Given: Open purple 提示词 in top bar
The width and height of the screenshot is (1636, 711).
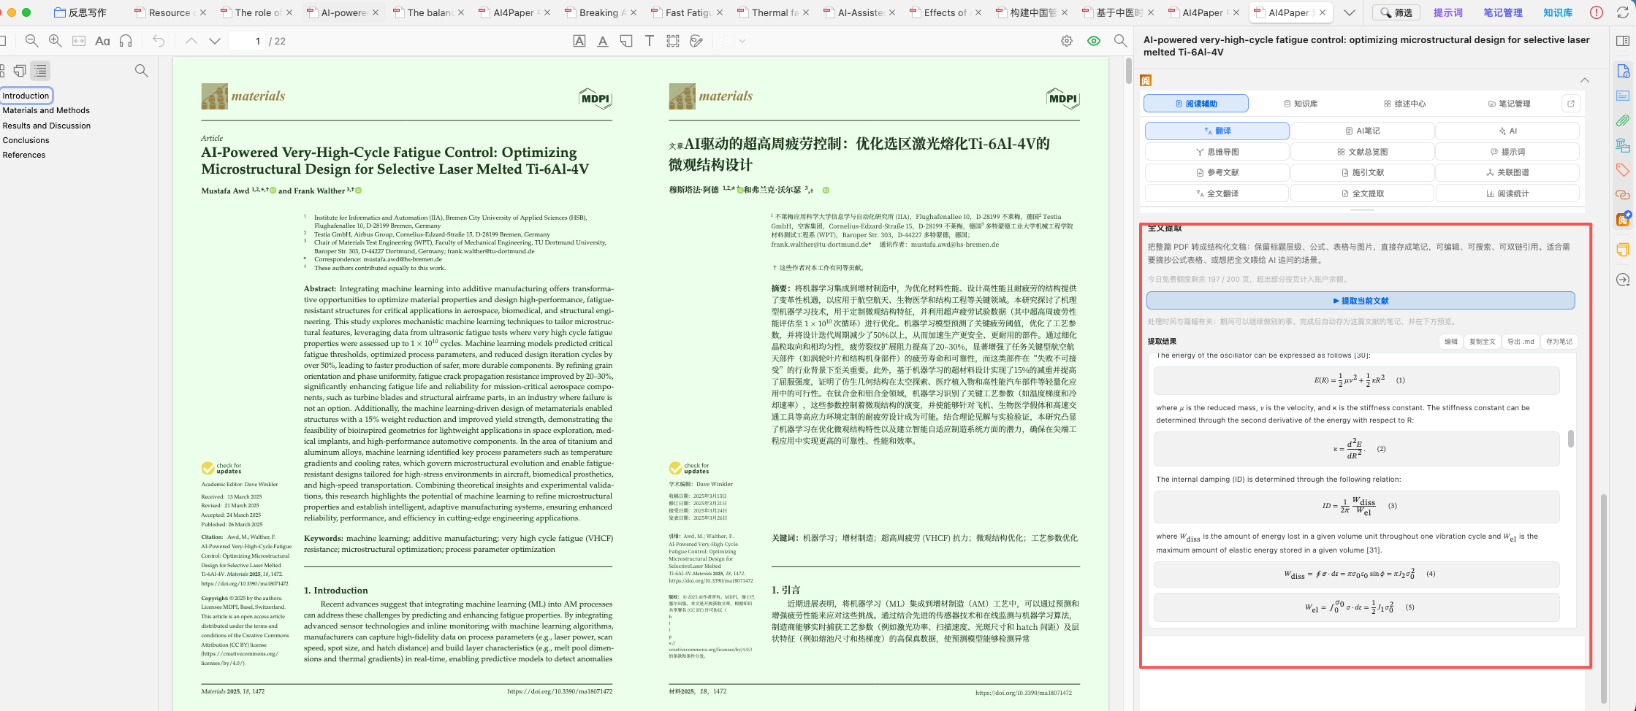Looking at the screenshot, I should coord(1447,12).
